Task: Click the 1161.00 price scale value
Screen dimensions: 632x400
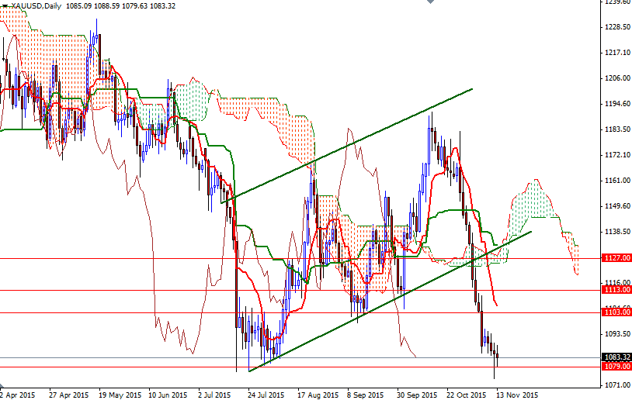Action: coord(617,181)
